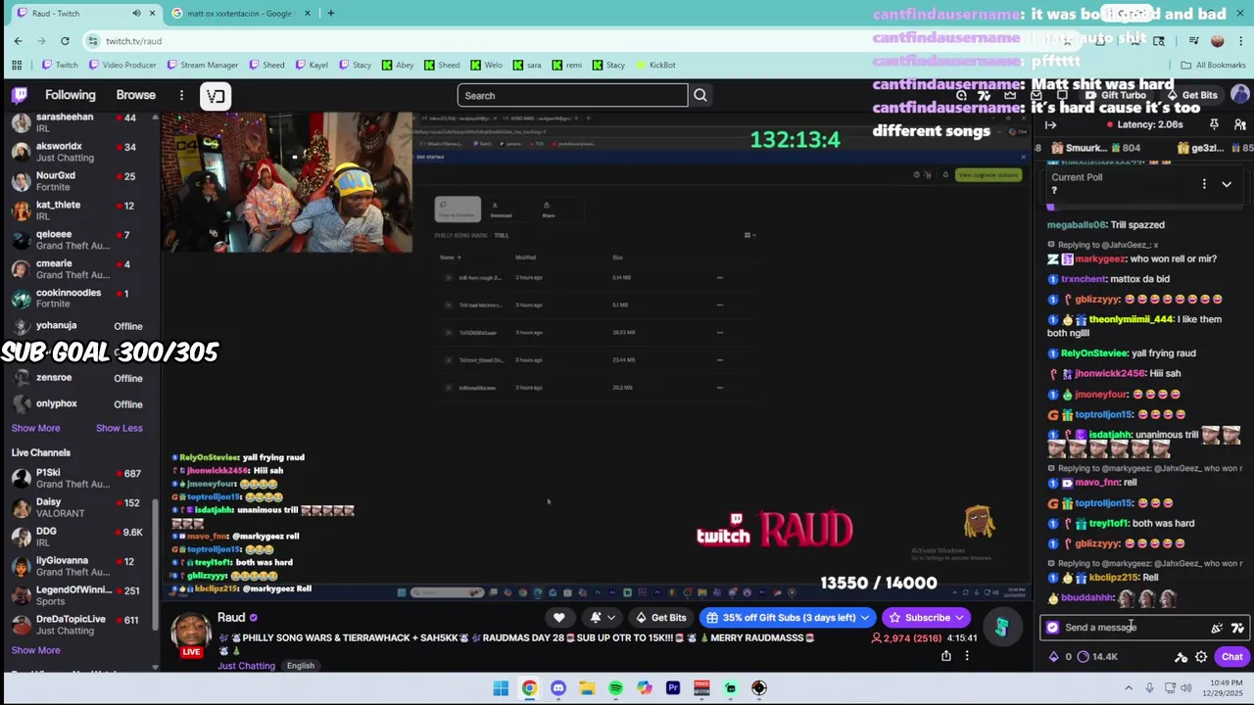Click Gift Turbo button

[x=1114, y=95]
